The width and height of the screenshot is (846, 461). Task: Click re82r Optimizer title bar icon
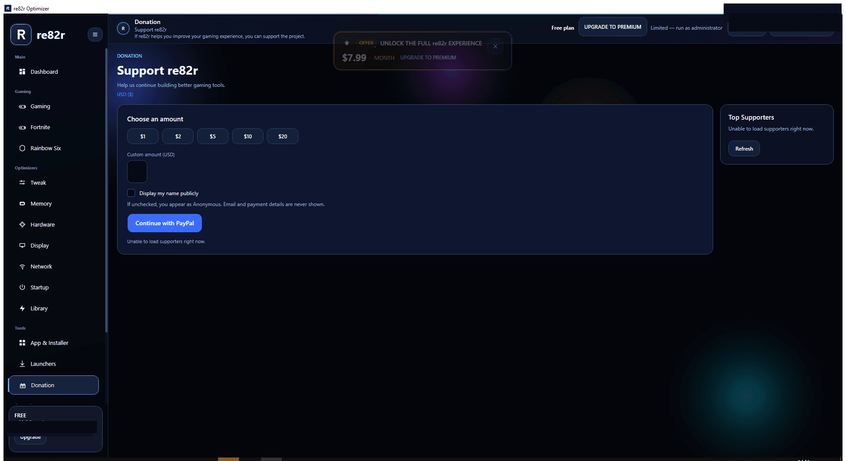[x=8, y=8]
